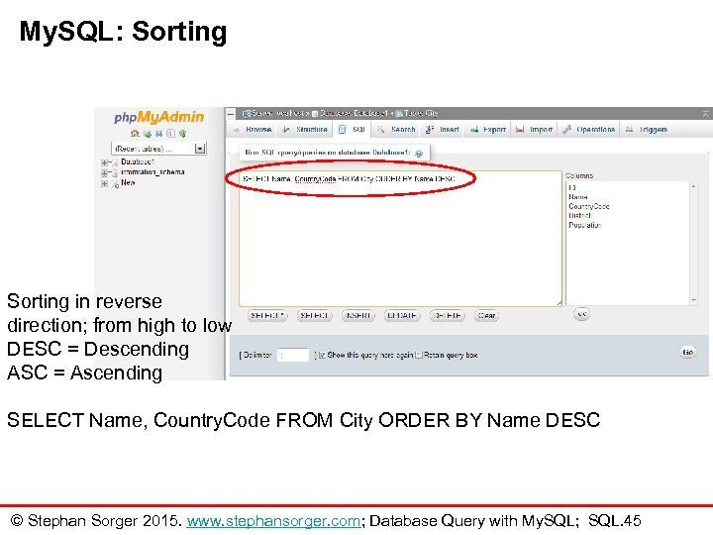Open the Search tab
This screenshot has height=535, width=713.
click(396, 130)
